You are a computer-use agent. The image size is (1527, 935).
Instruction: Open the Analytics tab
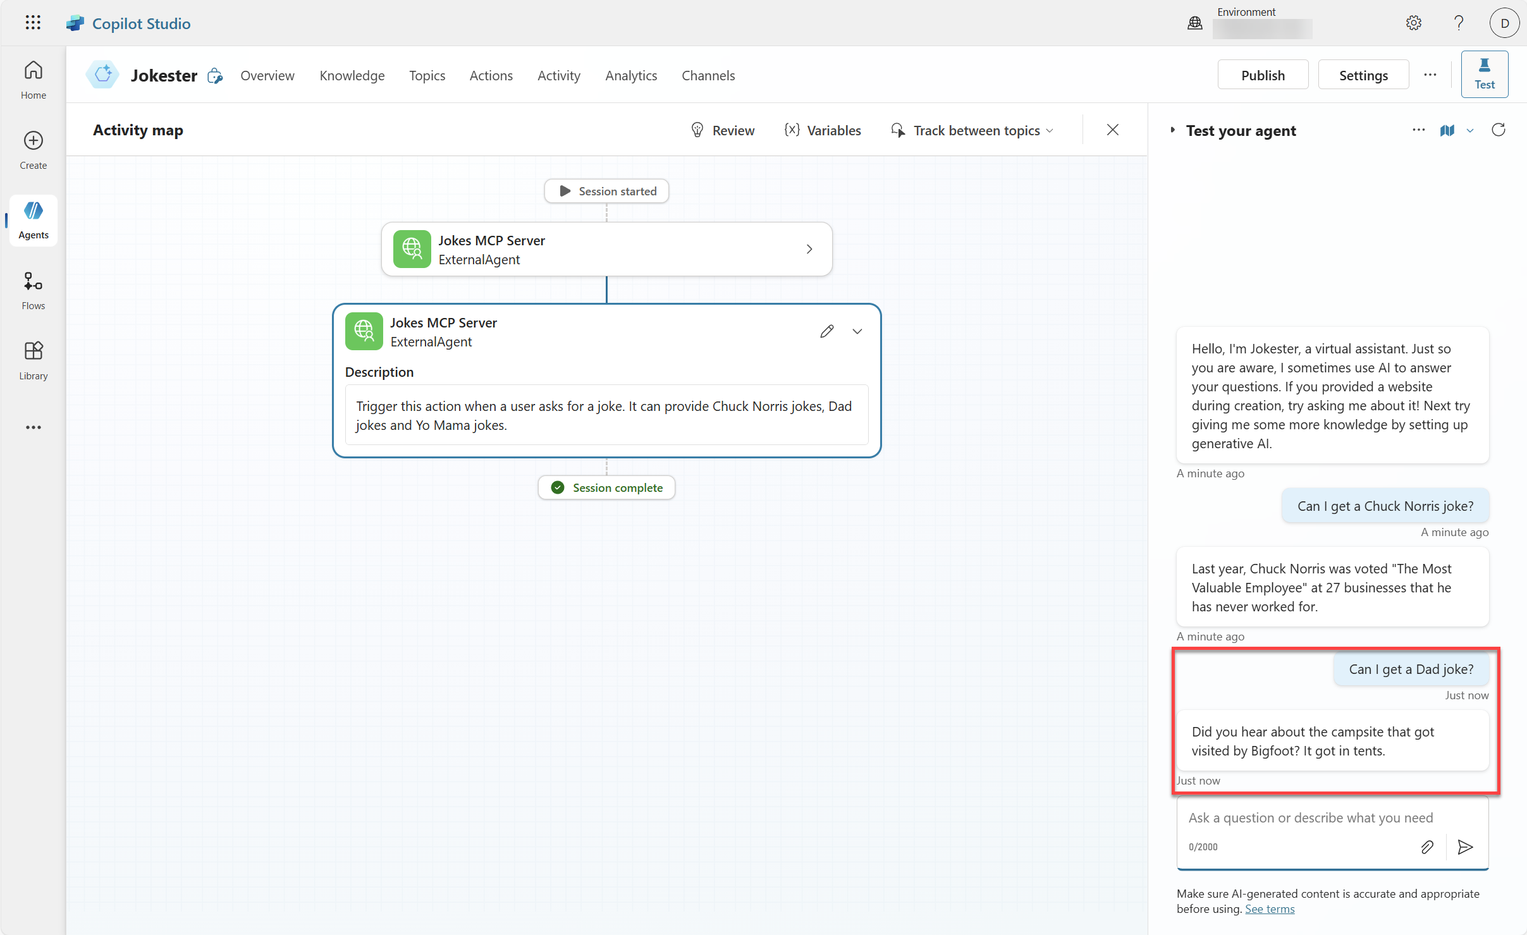tap(630, 76)
